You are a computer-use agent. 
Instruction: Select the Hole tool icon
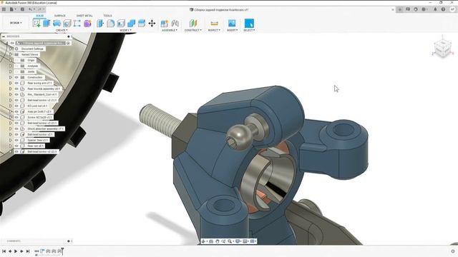tap(67, 24)
